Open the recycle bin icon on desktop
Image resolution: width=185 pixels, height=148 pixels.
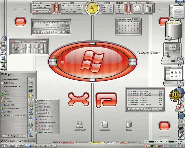129,125
